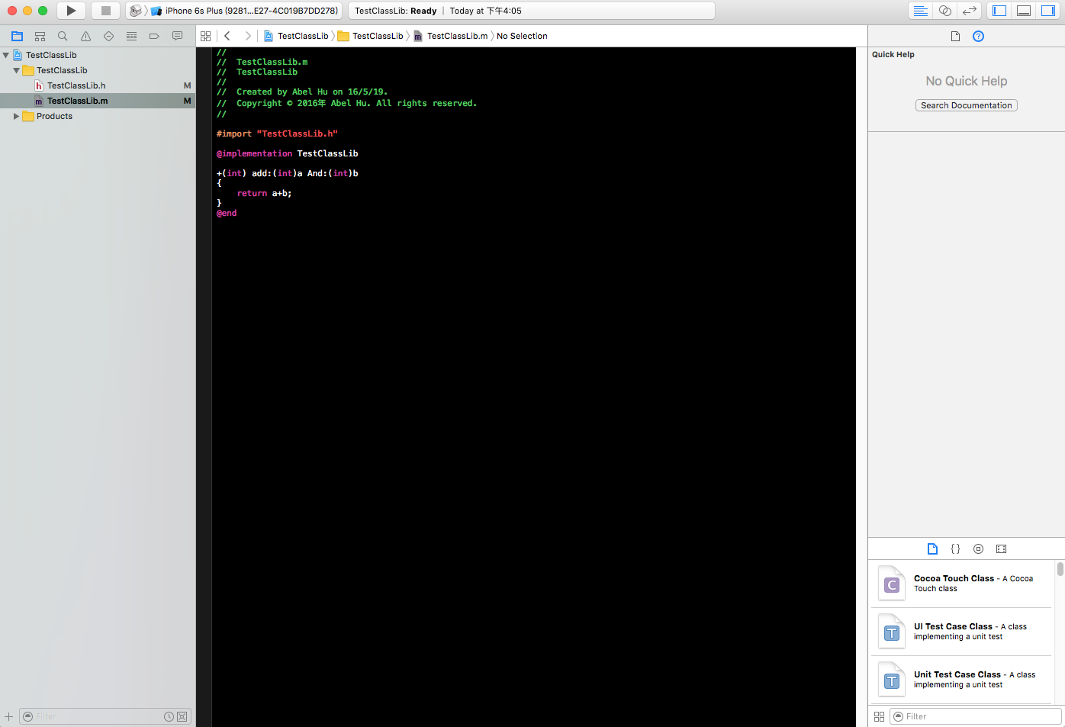Show only source-controlled files filter
Screen dimensions: 1065x727
182,716
